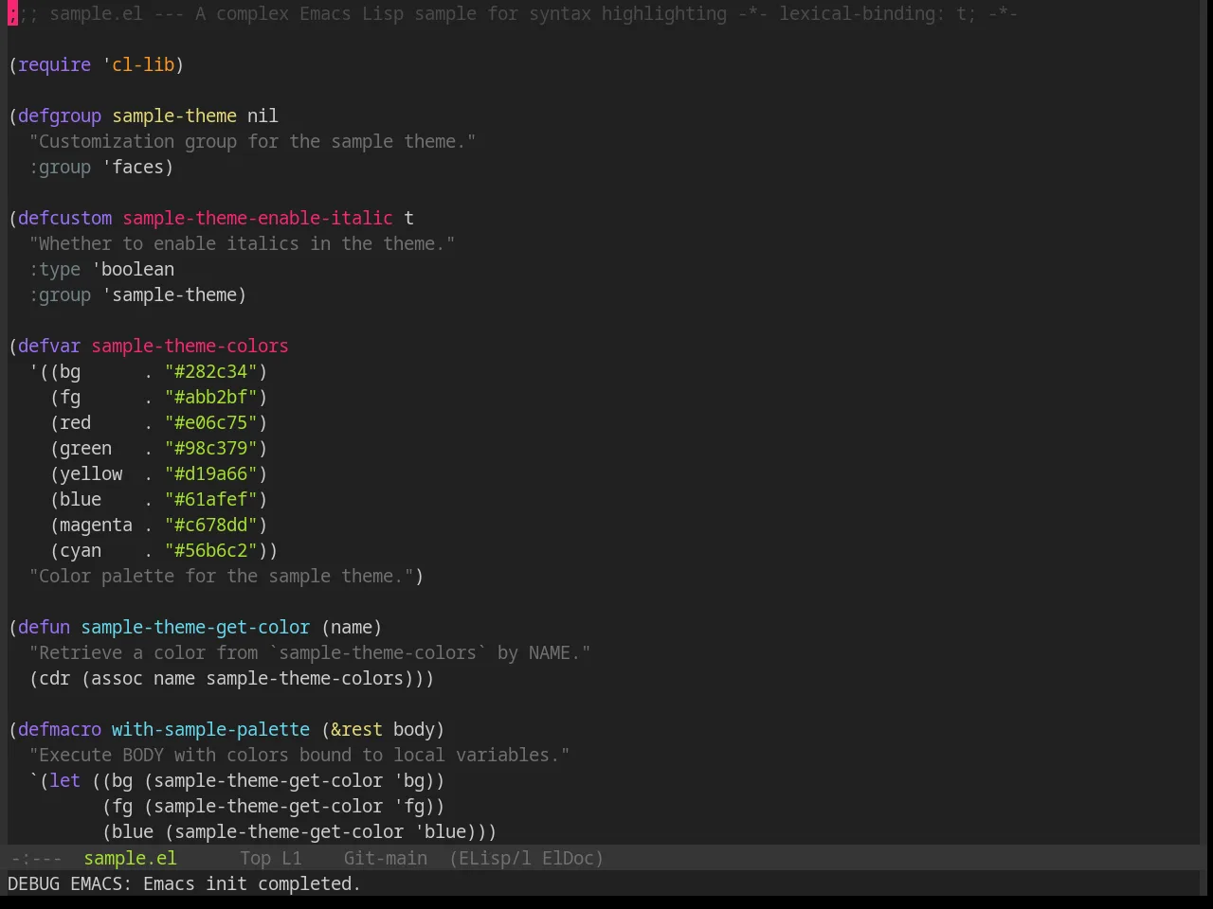The width and height of the screenshot is (1213, 909).
Task: Click the color string "#98c379"
Action: (x=210, y=448)
